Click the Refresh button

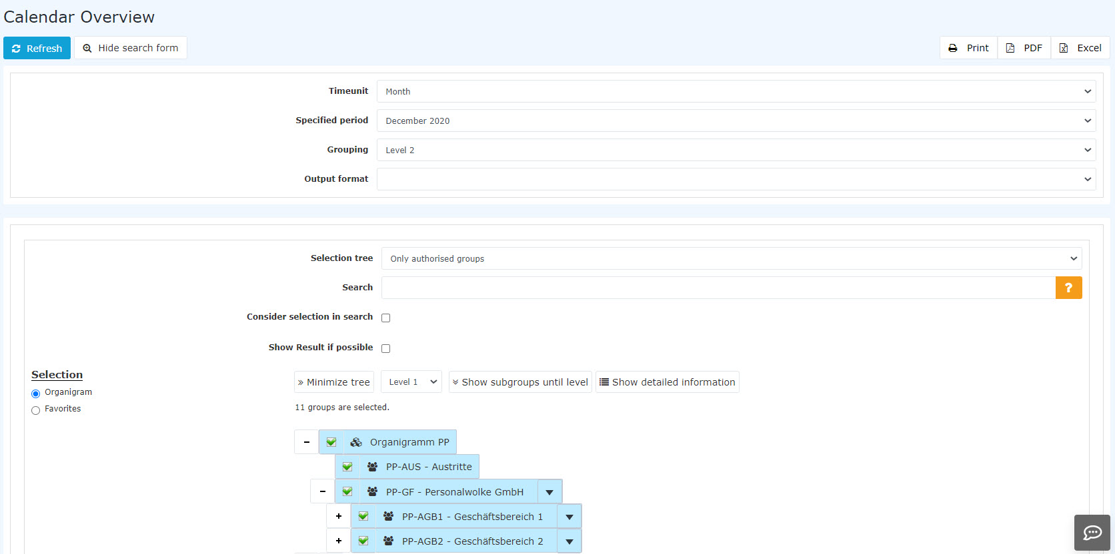click(37, 48)
